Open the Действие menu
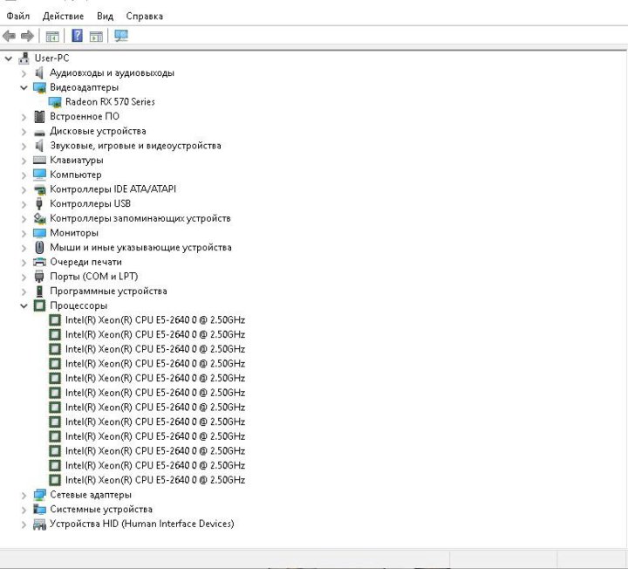628x569 pixels. point(63,16)
